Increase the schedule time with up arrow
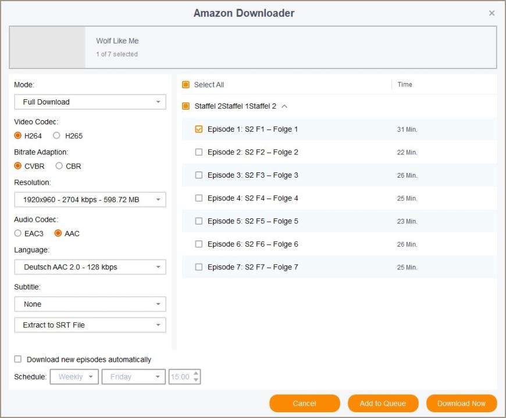506x418 pixels. tap(196, 373)
